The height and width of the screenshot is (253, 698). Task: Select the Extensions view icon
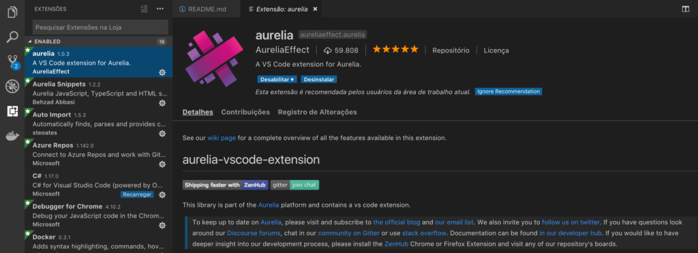(x=12, y=111)
